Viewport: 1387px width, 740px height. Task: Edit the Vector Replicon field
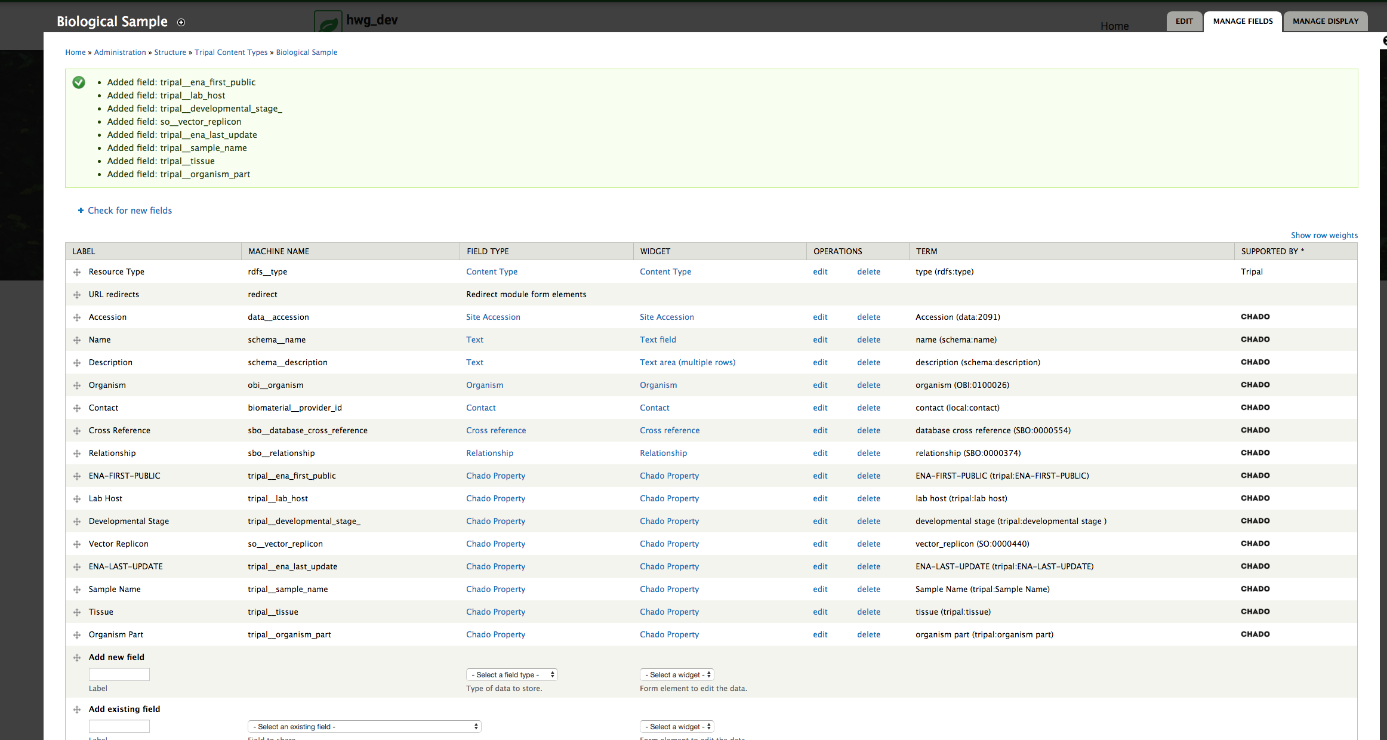820,544
